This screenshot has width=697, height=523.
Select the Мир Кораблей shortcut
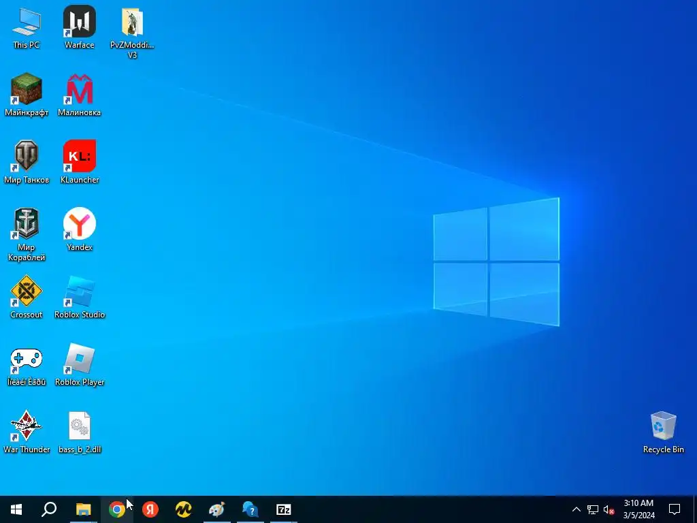(x=27, y=235)
